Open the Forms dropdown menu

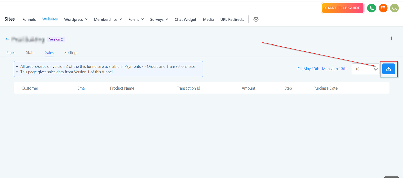[136, 19]
